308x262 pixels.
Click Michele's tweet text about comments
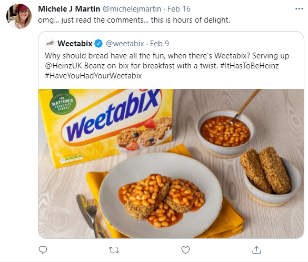point(134,20)
